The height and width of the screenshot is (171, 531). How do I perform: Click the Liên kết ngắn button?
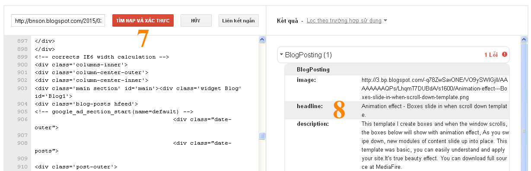point(238,21)
